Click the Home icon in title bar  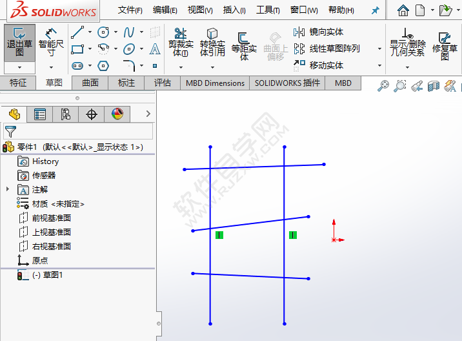[x=403, y=10]
